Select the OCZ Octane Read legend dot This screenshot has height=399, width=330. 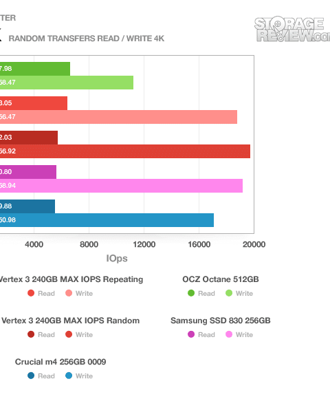point(191,293)
